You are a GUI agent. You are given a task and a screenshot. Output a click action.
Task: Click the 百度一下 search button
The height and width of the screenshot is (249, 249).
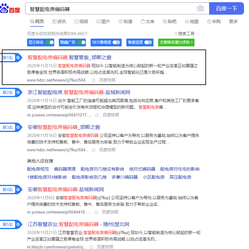[x=227, y=8]
